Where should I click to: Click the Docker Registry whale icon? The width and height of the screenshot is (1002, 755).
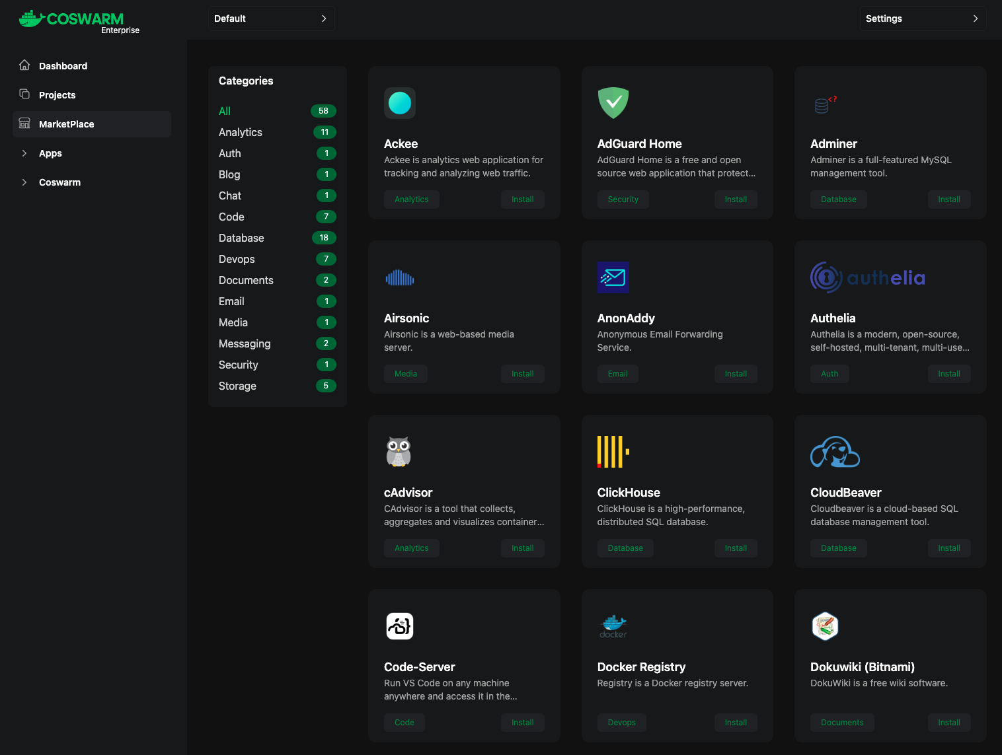coord(613,626)
